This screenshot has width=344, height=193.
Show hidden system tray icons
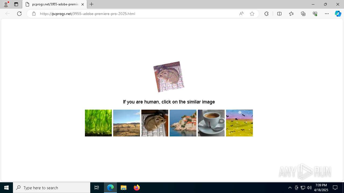(x=290, y=188)
